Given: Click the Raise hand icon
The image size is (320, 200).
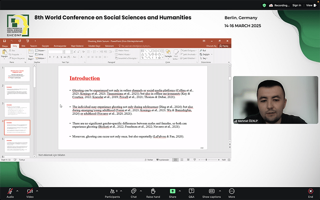Looking at the screenshot, I should coord(153,191).
